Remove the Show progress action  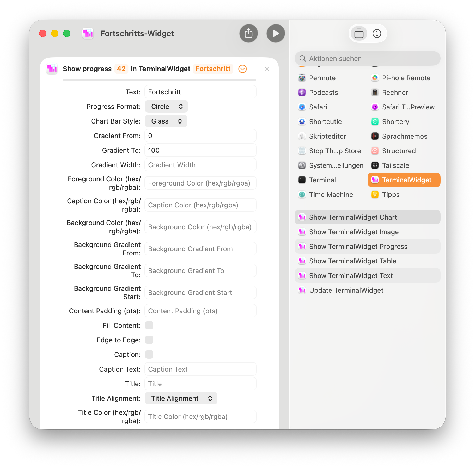267,69
